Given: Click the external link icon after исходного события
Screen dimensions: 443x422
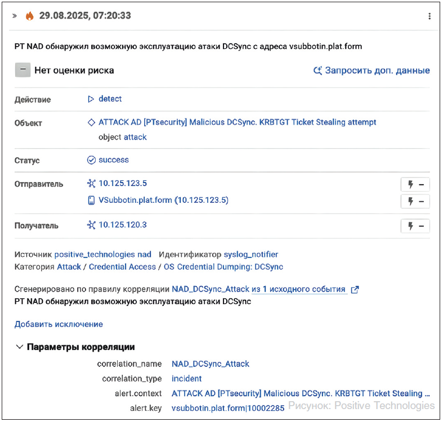Looking at the screenshot, I should 355,289.
